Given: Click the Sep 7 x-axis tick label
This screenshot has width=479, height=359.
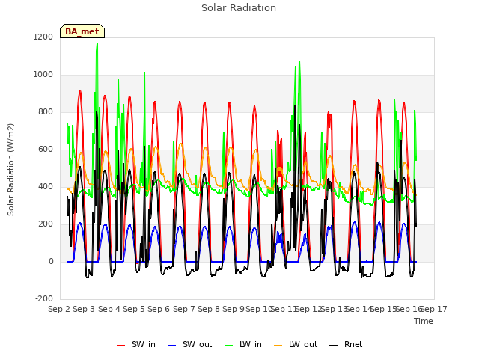Looking at the screenshot, I should point(184,309).
